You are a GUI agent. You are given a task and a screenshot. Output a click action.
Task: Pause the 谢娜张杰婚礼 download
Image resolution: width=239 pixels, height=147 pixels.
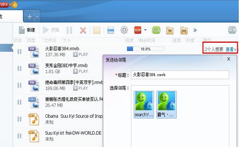(19, 102)
